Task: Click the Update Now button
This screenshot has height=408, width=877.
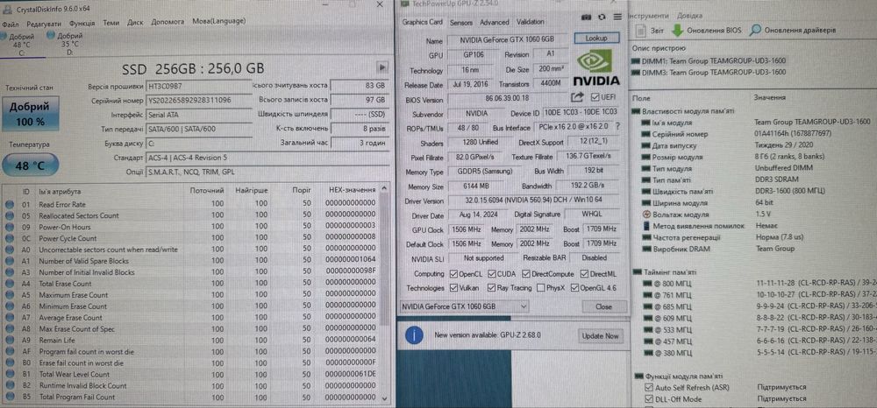Action: 600,336
